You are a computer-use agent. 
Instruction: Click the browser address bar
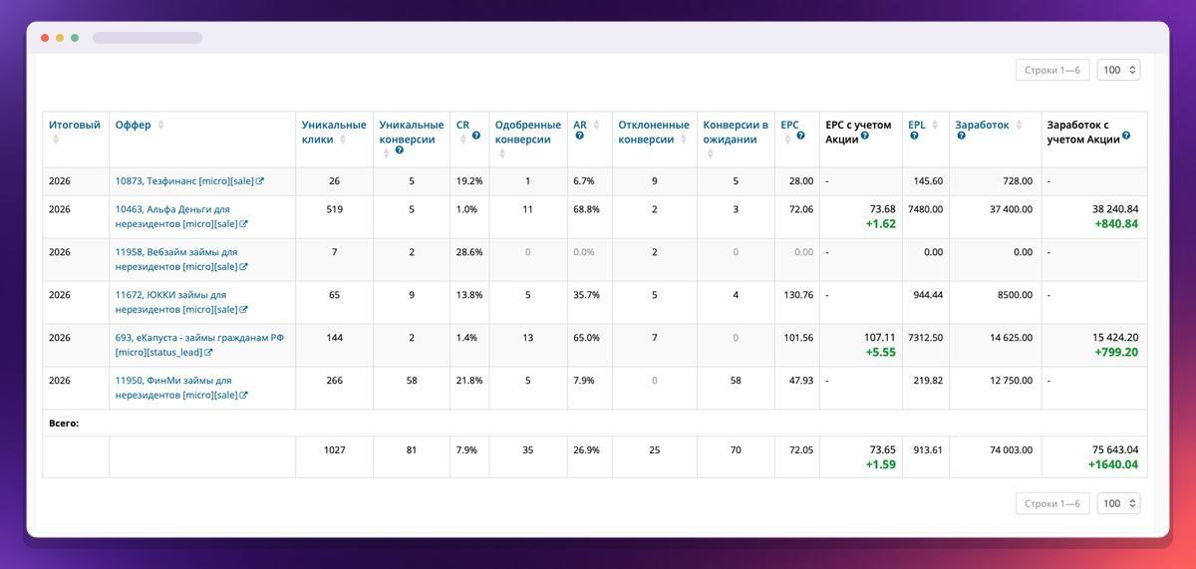pos(148,38)
